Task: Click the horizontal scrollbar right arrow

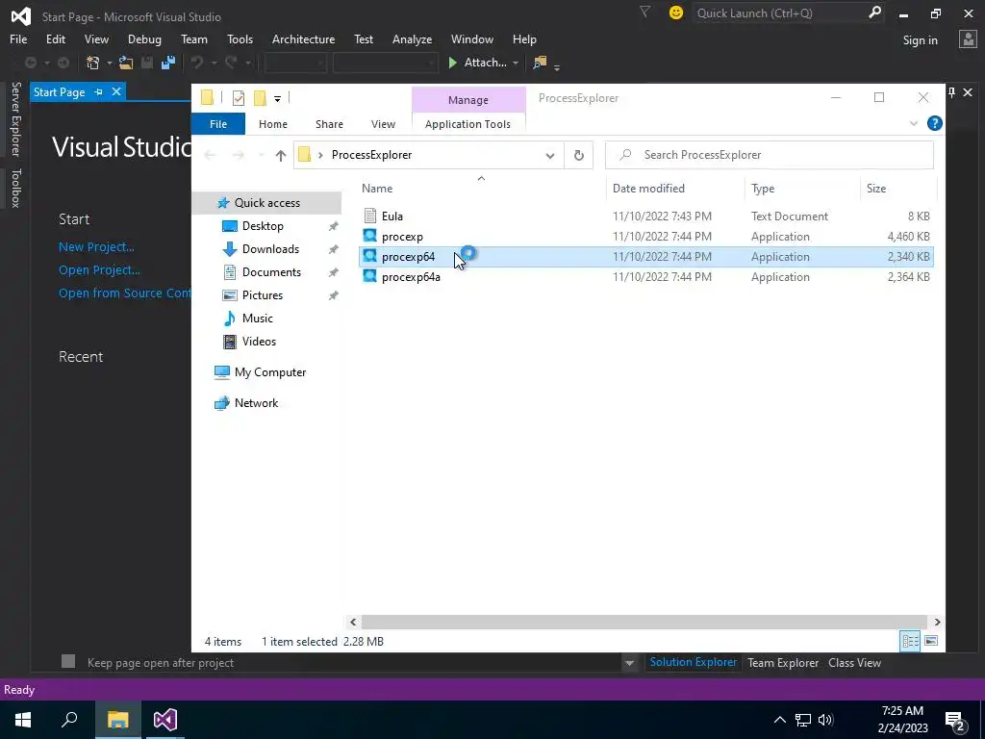Action: 937,622
